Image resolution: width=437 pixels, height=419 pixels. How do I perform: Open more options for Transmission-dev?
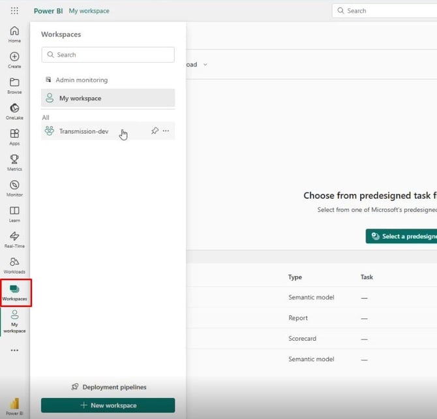(166, 131)
